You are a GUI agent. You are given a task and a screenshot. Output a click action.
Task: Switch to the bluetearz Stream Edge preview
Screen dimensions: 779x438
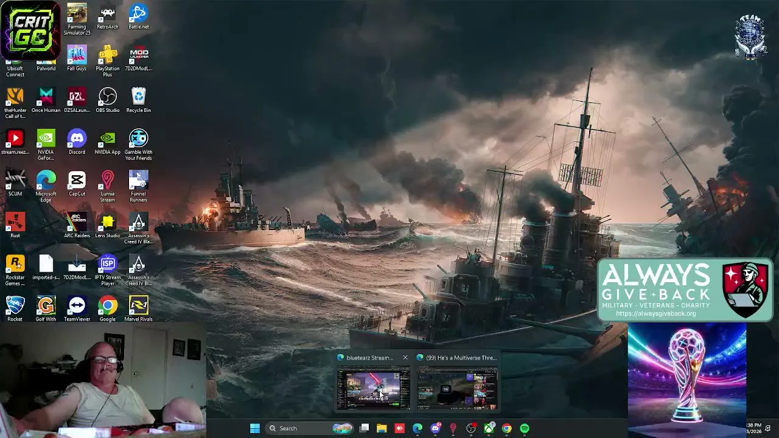coord(373,382)
